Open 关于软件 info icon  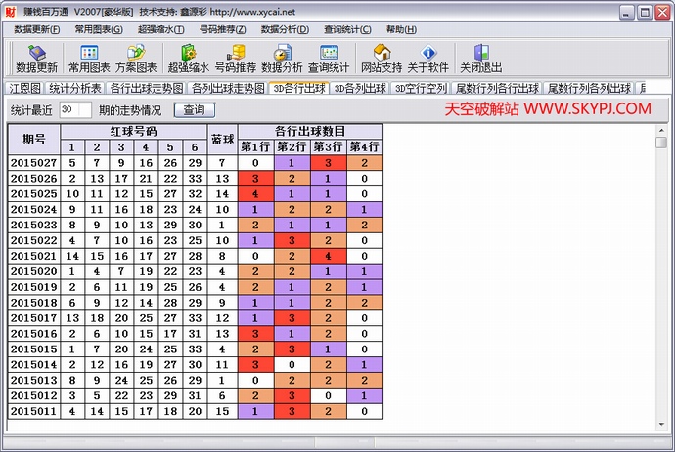pos(427,59)
